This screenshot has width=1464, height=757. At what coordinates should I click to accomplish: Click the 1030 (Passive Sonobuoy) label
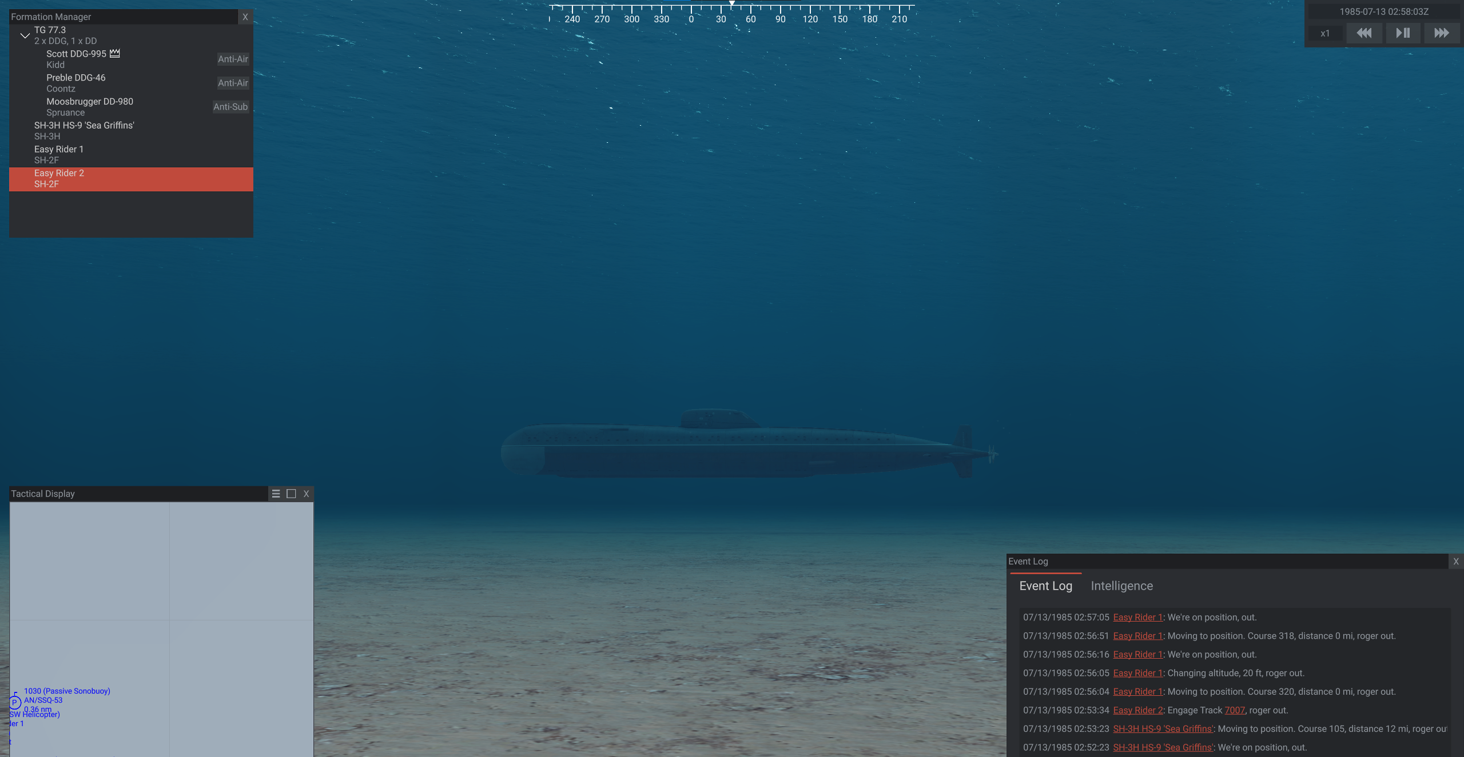tap(67, 691)
